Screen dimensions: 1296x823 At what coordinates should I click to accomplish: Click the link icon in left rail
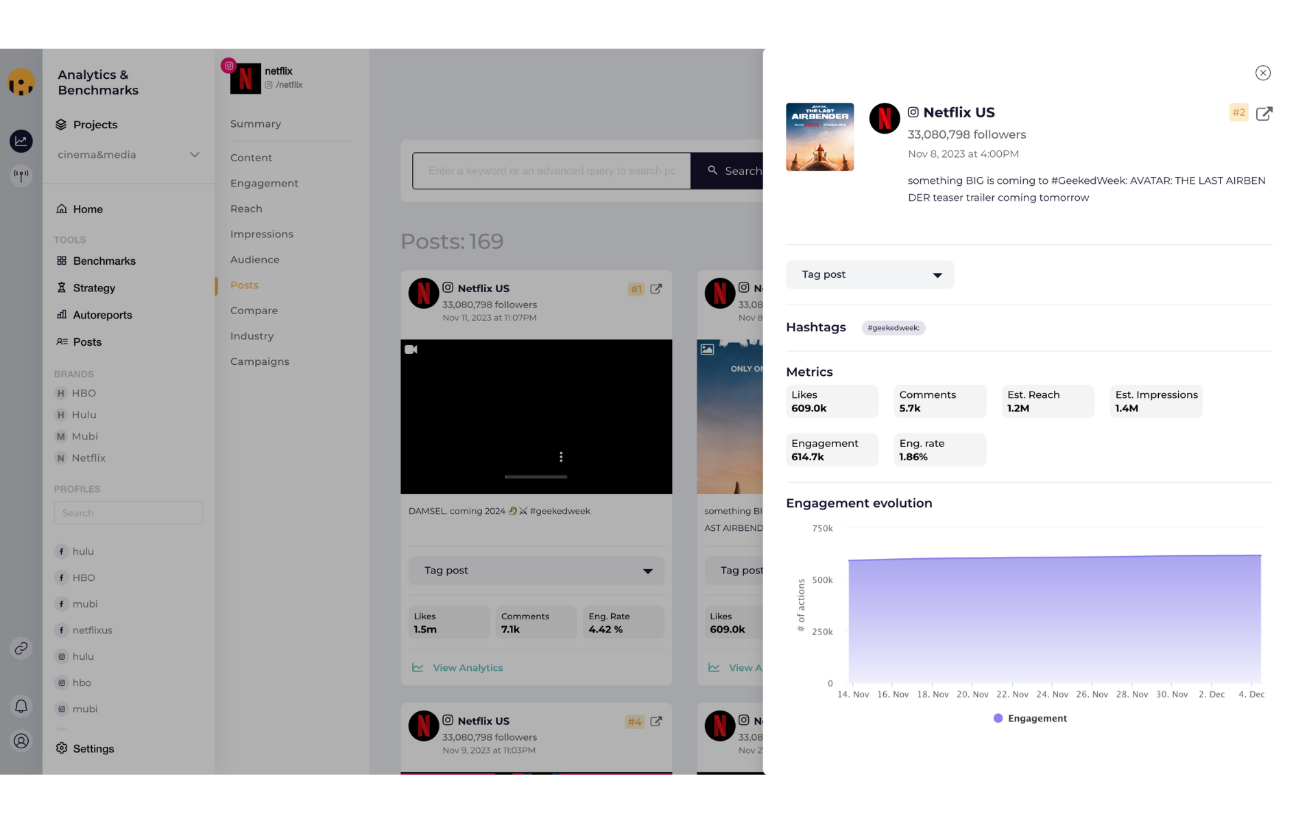pyautogui.click(x=21, y=648)
